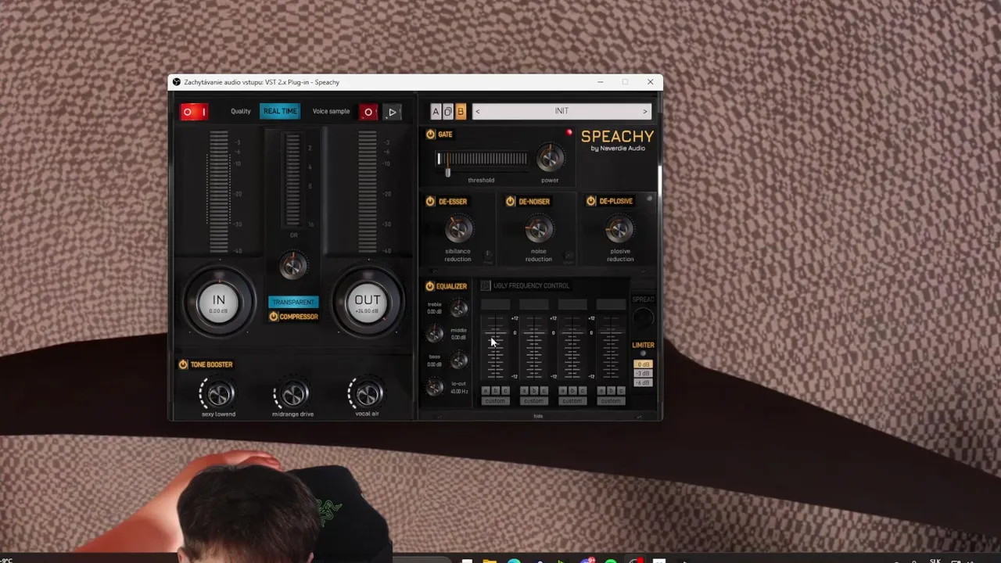This screenshot has height=563, width=1001.
Task: Click the bass EQ knob
Action: pos(458,360)
